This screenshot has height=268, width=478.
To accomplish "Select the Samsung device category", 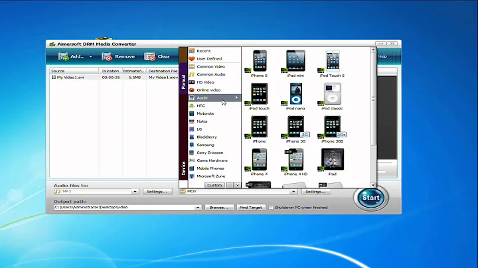I will point(214,145).
